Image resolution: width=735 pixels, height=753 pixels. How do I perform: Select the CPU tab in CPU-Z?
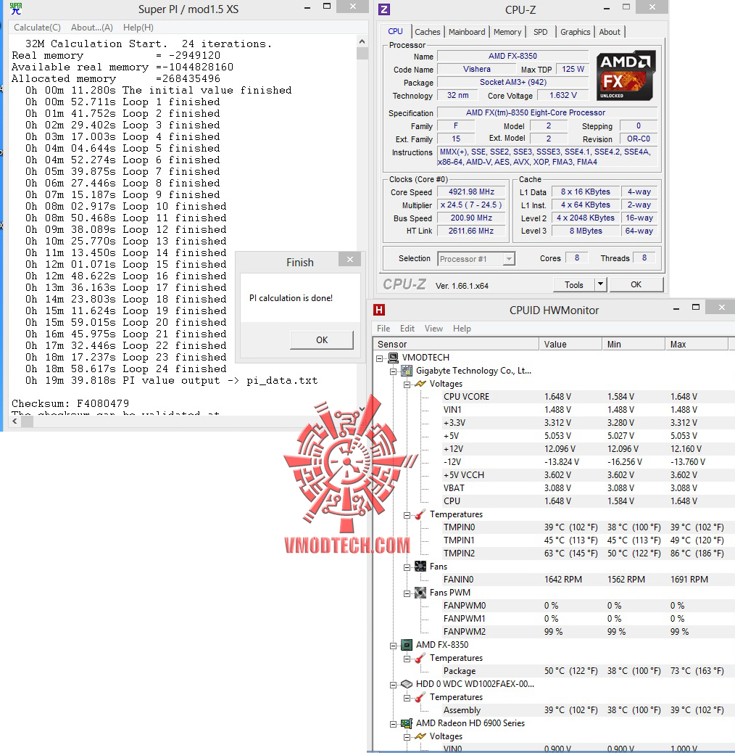coord(395,31)
